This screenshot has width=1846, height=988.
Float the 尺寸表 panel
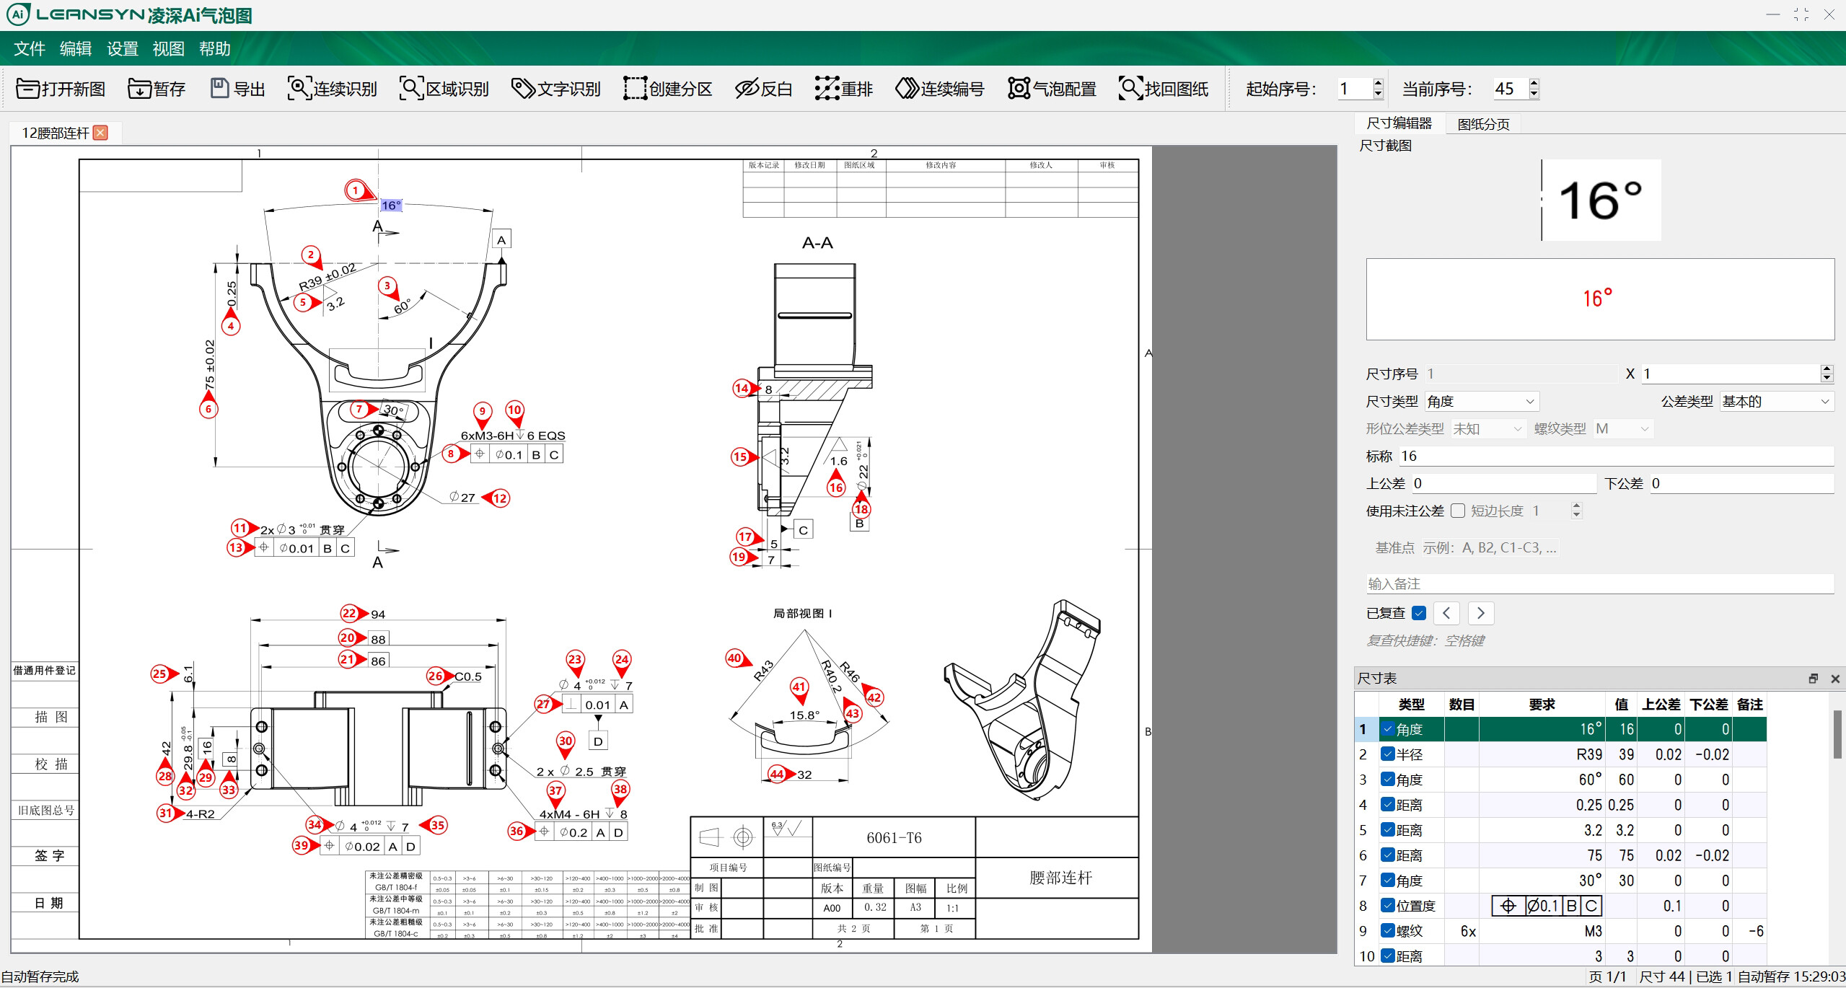(x=1814, y=679)
